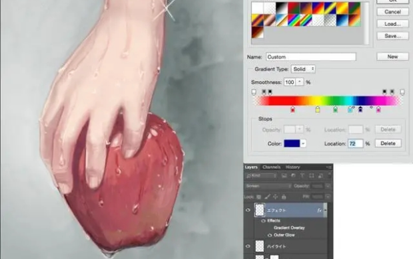Filter for shape layers icon
The image size is (413, 259).
311,175
